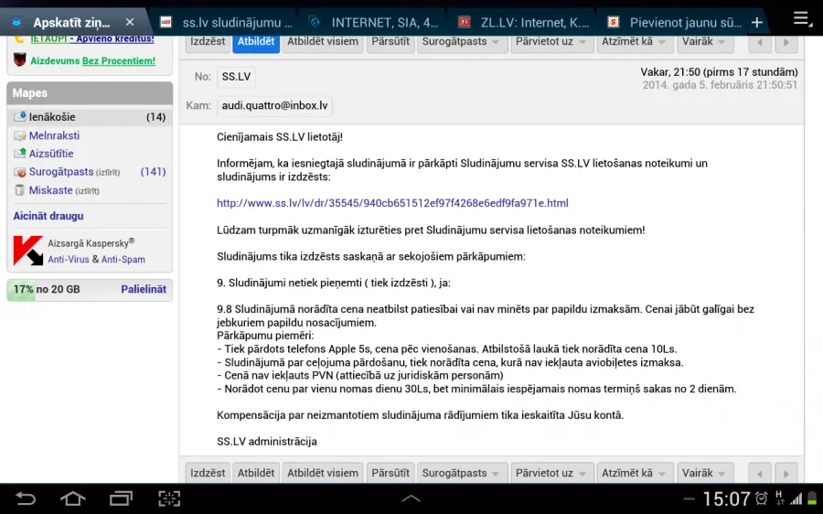Screen dimensions: 823x514
Task: Click the SS.LV sender chip
Action: click(x=236, y=77)
